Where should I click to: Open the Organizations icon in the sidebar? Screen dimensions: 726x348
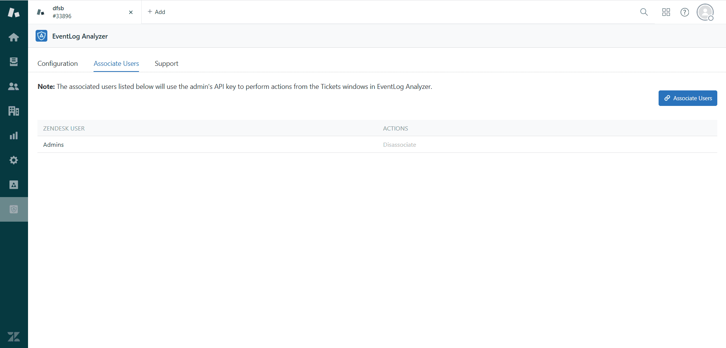pos(14,111)
